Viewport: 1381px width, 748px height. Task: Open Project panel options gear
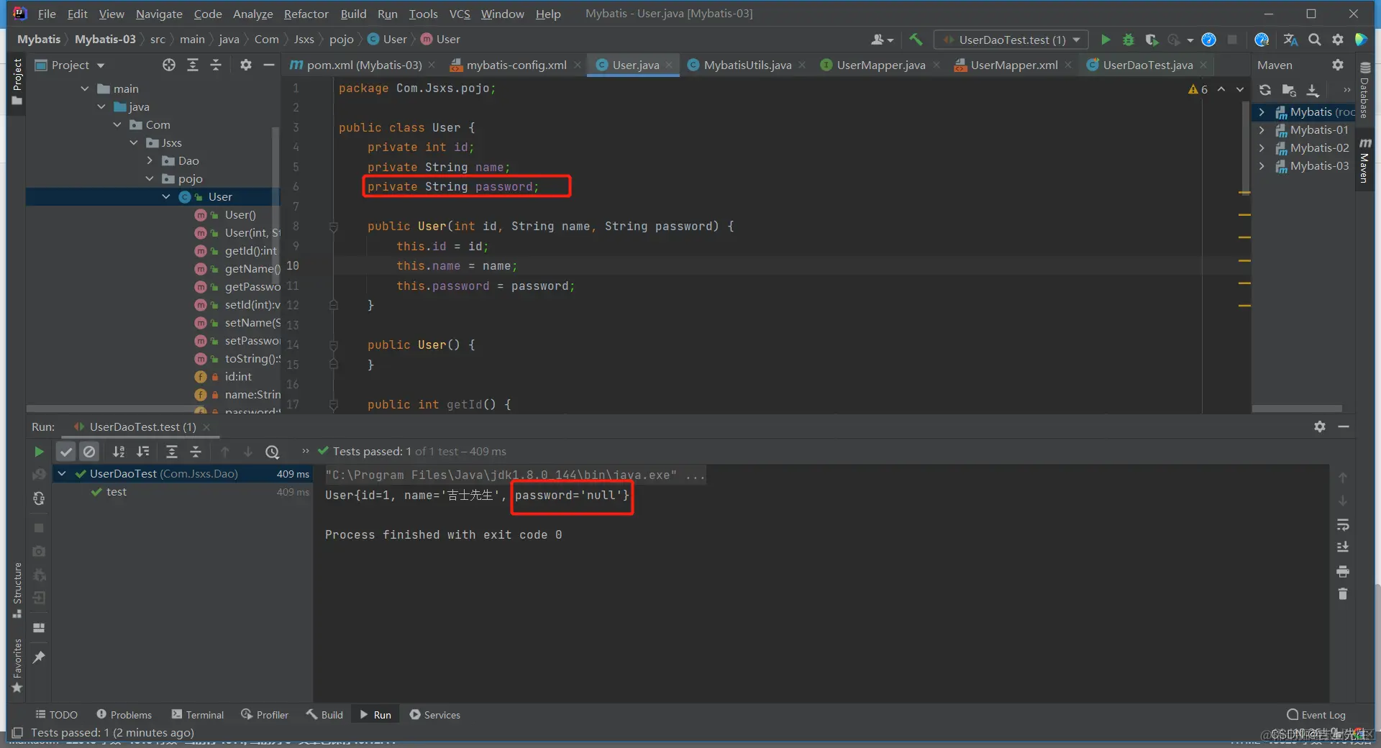point(246,65)
